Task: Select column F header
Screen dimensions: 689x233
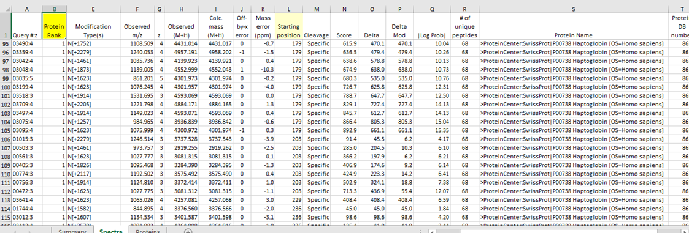Action: (x=137, y=9)
